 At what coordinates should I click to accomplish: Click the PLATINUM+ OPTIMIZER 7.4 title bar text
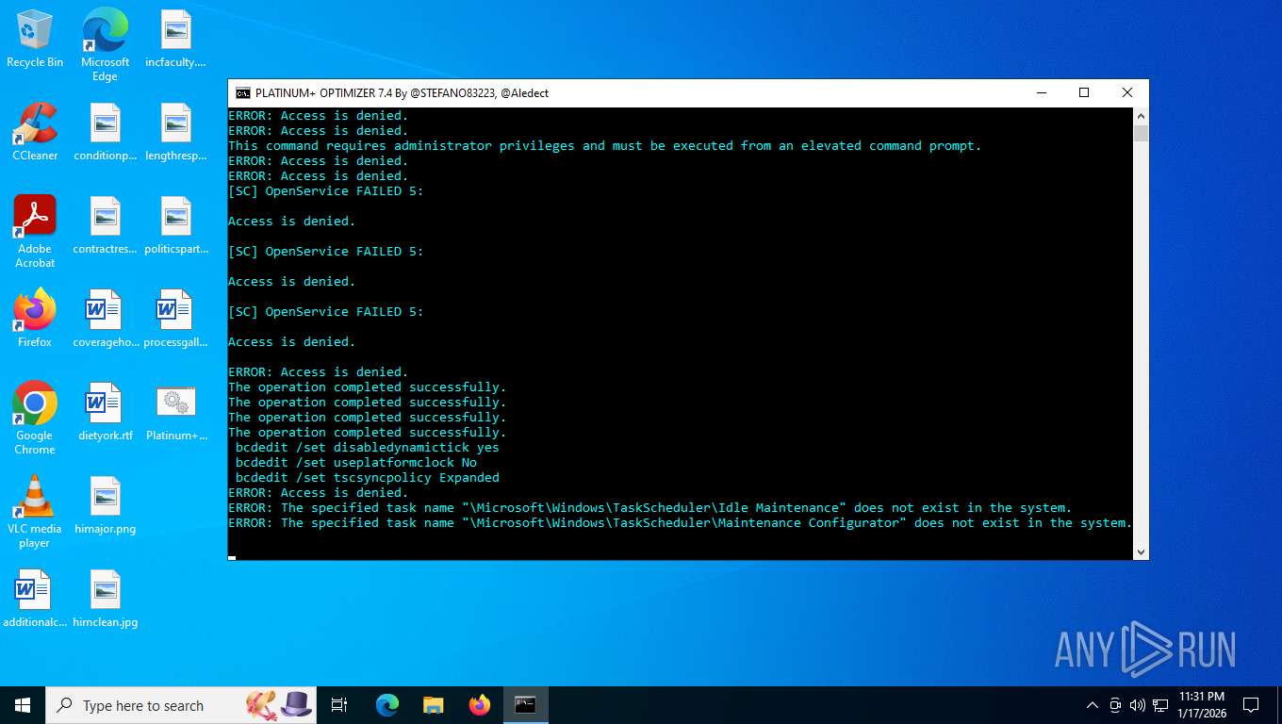pos(402,92)
